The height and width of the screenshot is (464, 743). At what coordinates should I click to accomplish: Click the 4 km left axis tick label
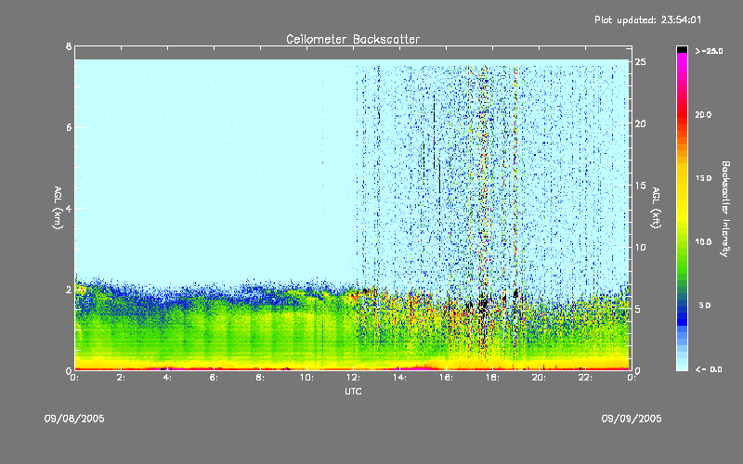[x=69, y=208]
